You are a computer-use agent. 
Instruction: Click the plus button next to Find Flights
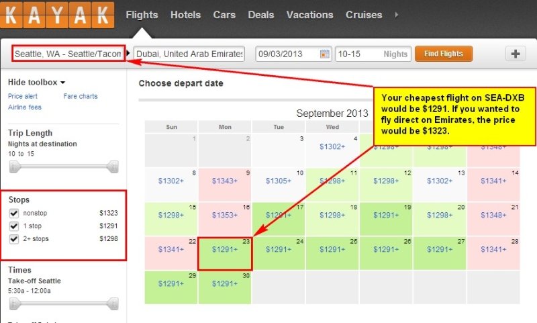[x=516, y=54]
